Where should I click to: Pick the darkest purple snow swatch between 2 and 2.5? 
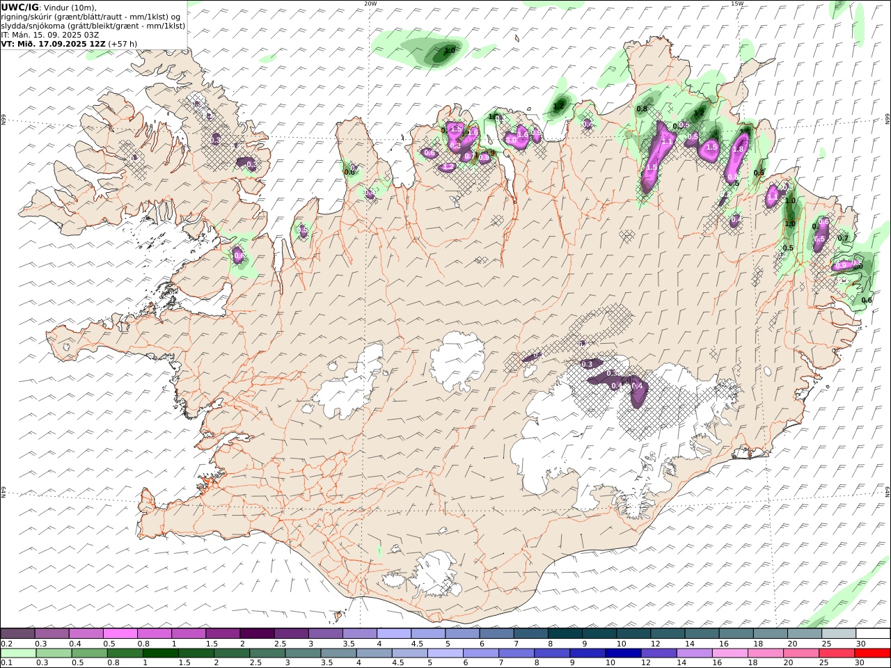(256, 633)
